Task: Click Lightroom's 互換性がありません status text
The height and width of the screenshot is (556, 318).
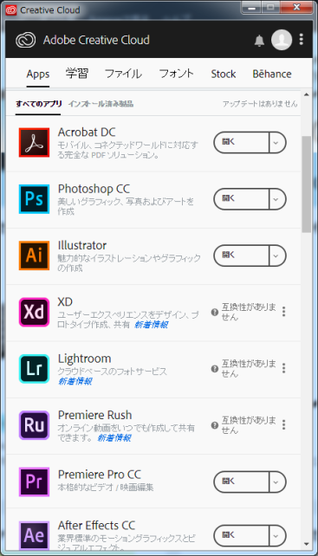Action: tap(249, 368)
